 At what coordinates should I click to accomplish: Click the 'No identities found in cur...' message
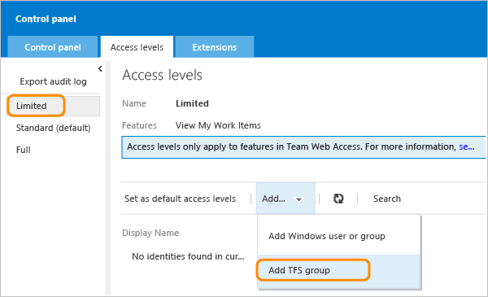(x=188, y=256)
